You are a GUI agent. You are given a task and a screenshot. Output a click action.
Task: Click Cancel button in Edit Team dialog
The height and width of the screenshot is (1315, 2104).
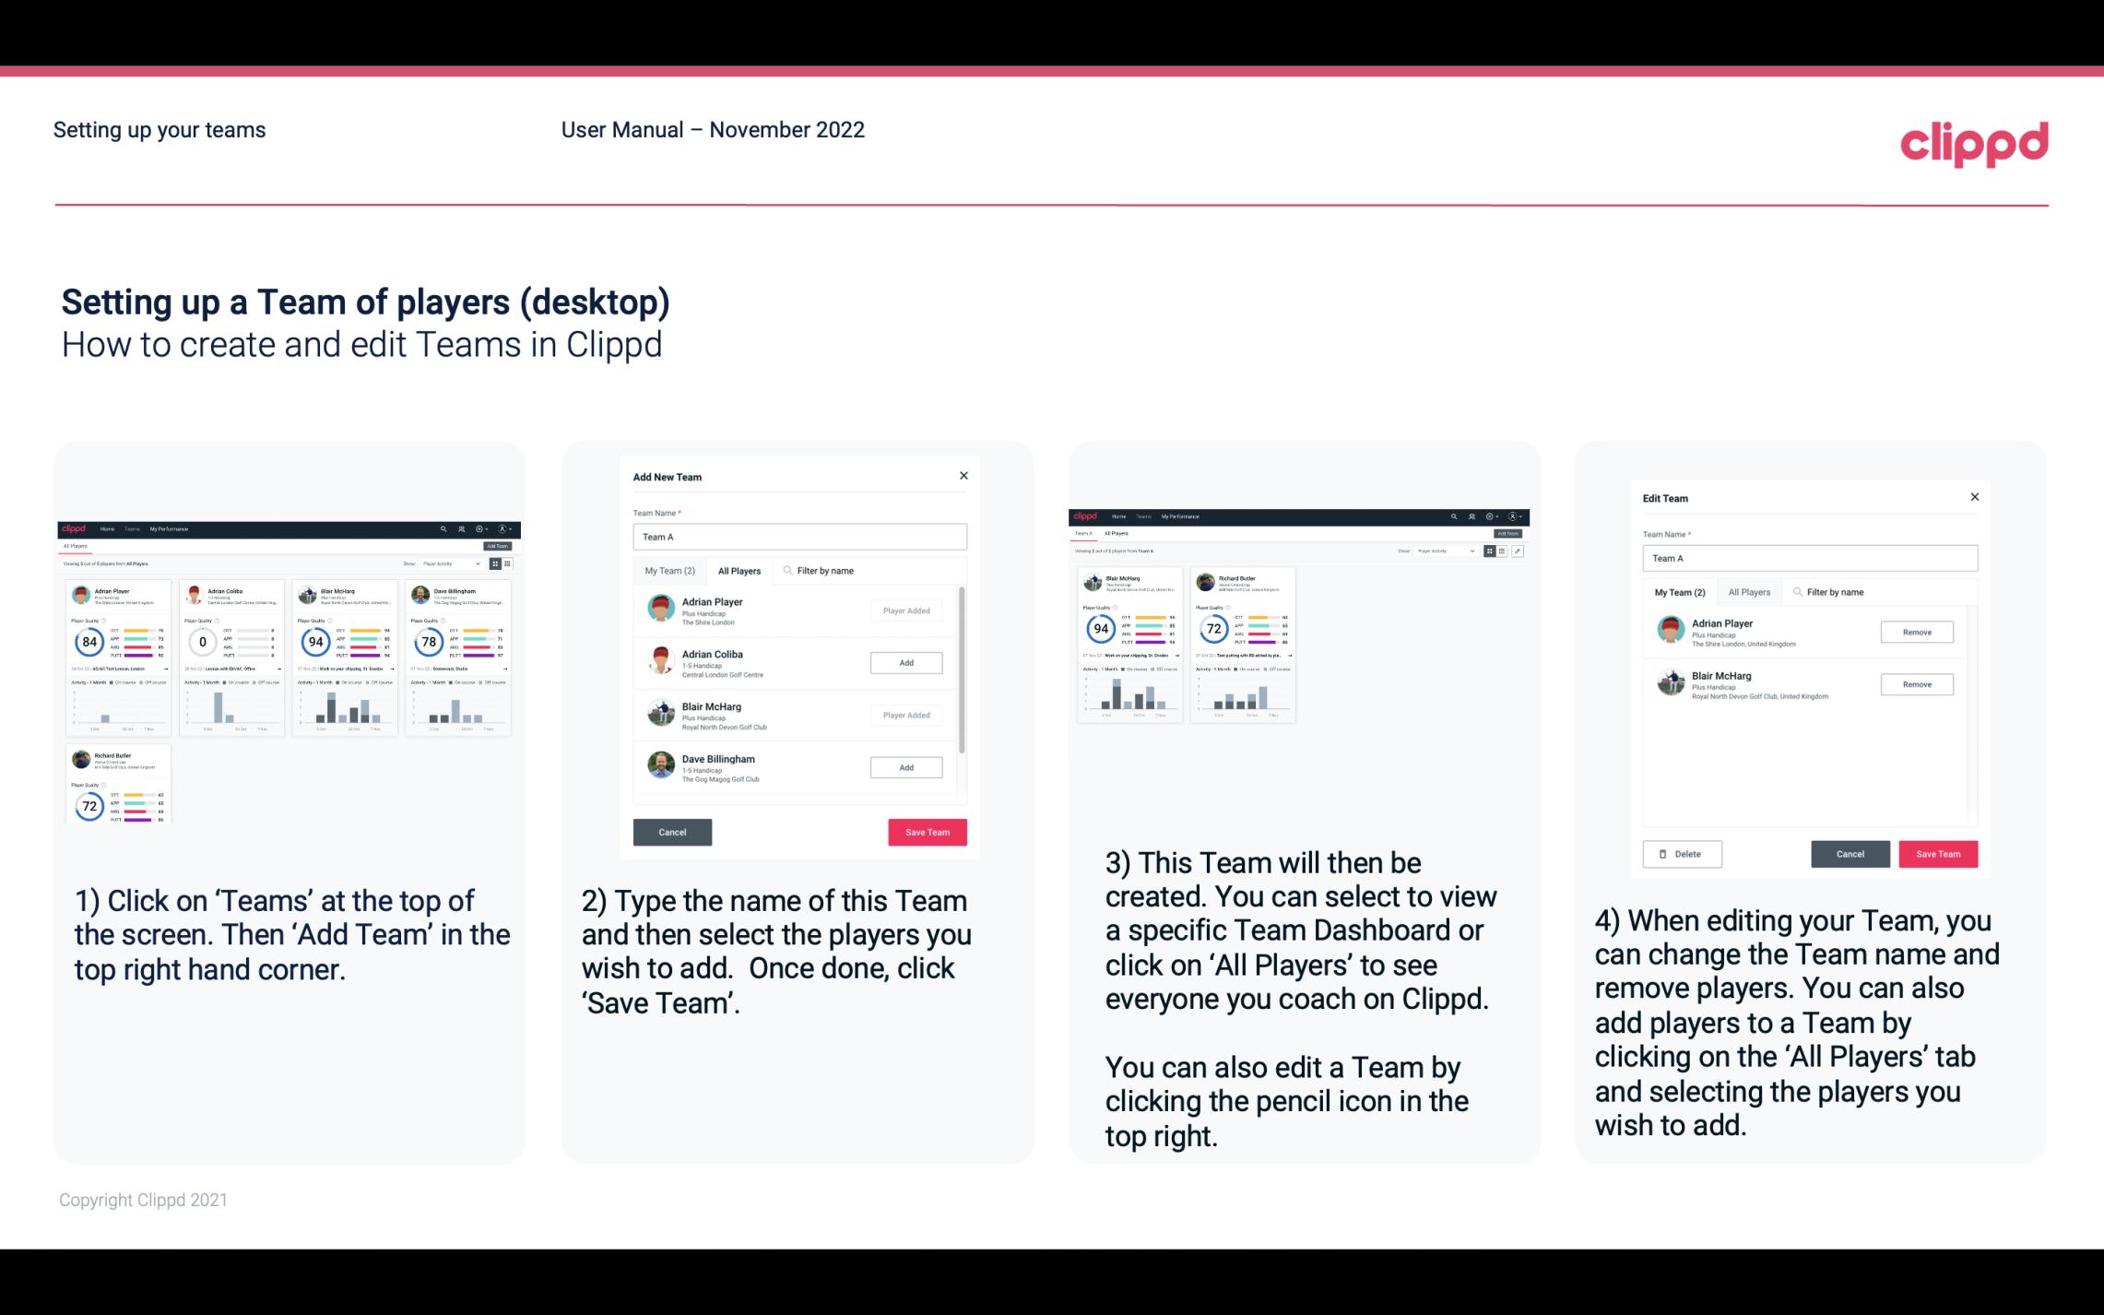[1851, 853]
